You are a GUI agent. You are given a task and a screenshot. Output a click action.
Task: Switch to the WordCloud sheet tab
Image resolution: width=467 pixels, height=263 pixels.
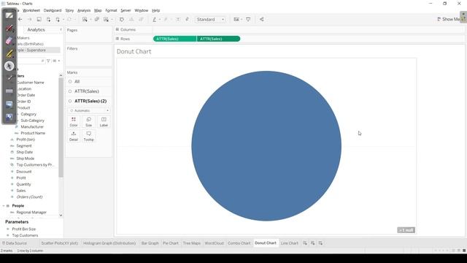coord(214,243)
